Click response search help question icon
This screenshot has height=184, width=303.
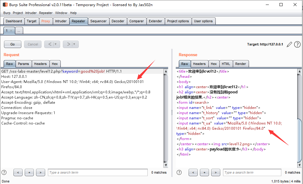tap(179, 172)
